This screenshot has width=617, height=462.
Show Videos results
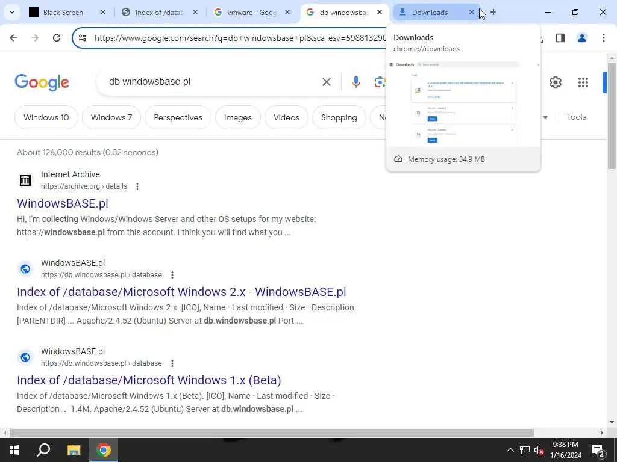pyautogui.click(x=286, y=117)
